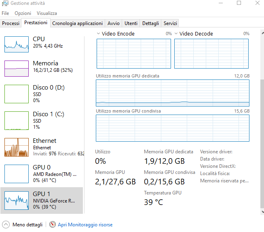Screen dimensions: 264x232
Task: Click the Task Manager app icon in title bar
Action: (x=5, y=3)
